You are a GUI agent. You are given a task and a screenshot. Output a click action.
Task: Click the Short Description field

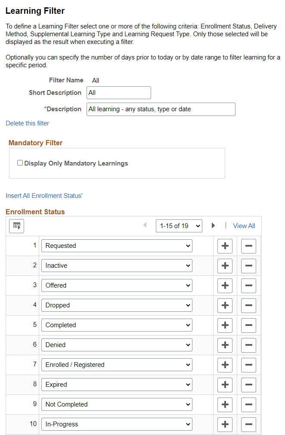[x=118, y=93]
